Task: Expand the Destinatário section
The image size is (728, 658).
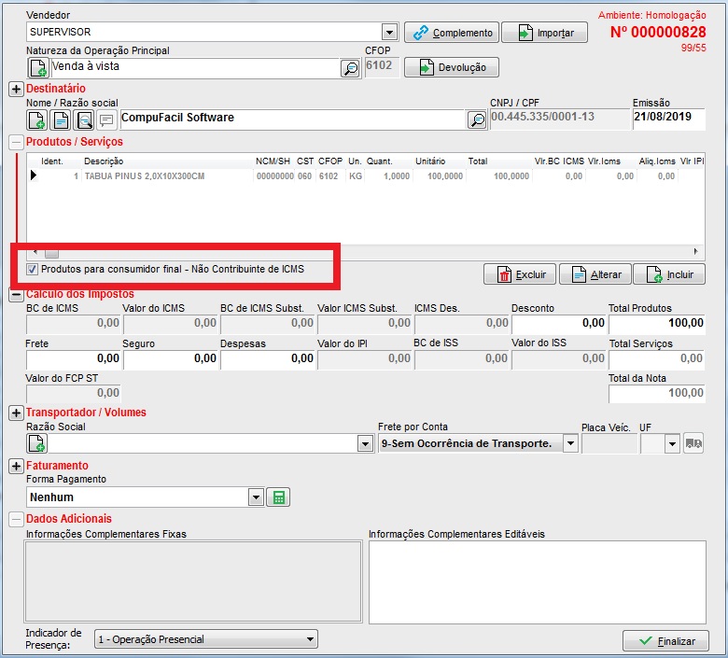Action: (16, 89)
